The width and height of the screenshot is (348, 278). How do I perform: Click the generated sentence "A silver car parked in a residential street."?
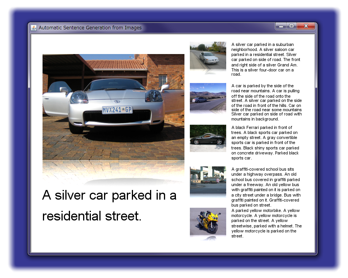[x=109, y=205]
